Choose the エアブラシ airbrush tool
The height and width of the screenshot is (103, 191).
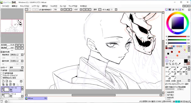[x=174, y=68]
